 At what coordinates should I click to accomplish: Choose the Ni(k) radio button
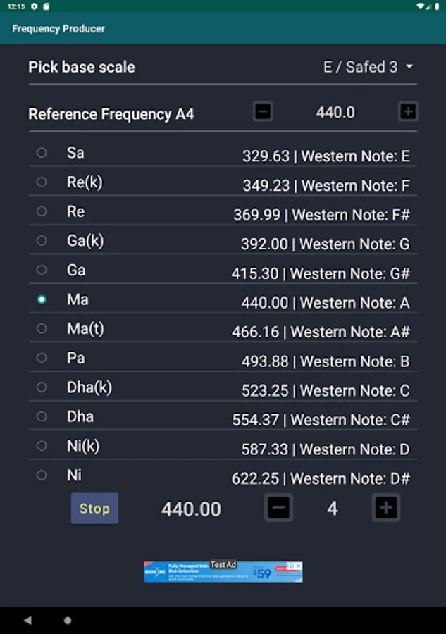(42, 446)
